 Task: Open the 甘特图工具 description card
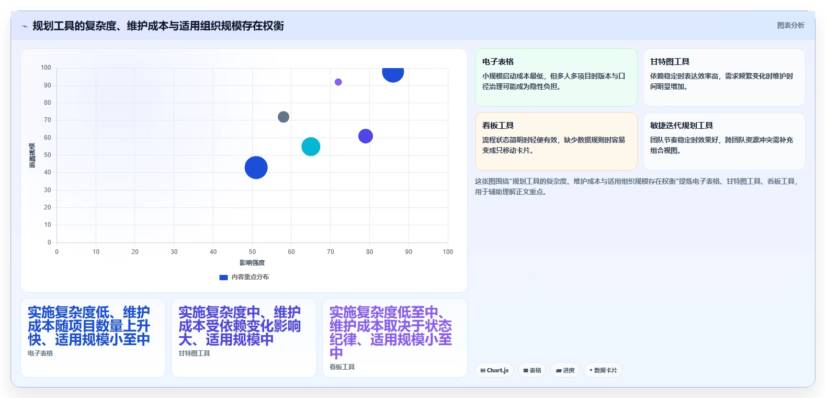pos(724,78)
